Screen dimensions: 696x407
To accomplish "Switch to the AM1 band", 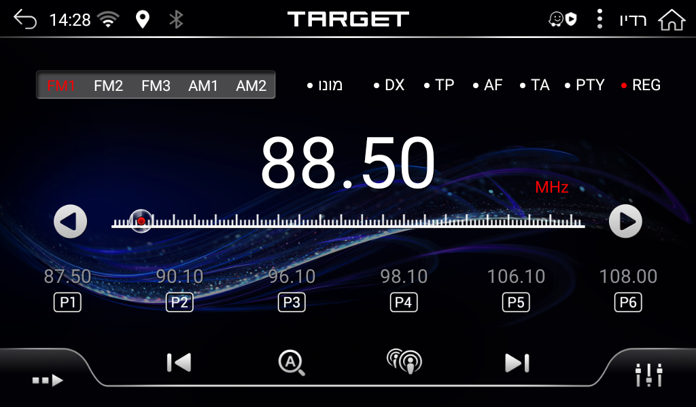I will [x=203, y=85].
